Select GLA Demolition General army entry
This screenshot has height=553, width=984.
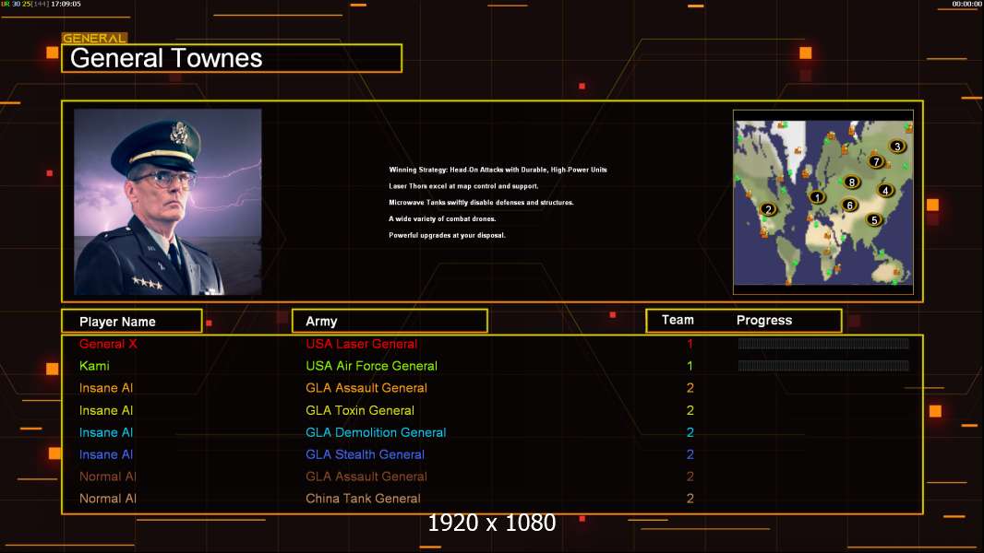click(x=376, y=432)
